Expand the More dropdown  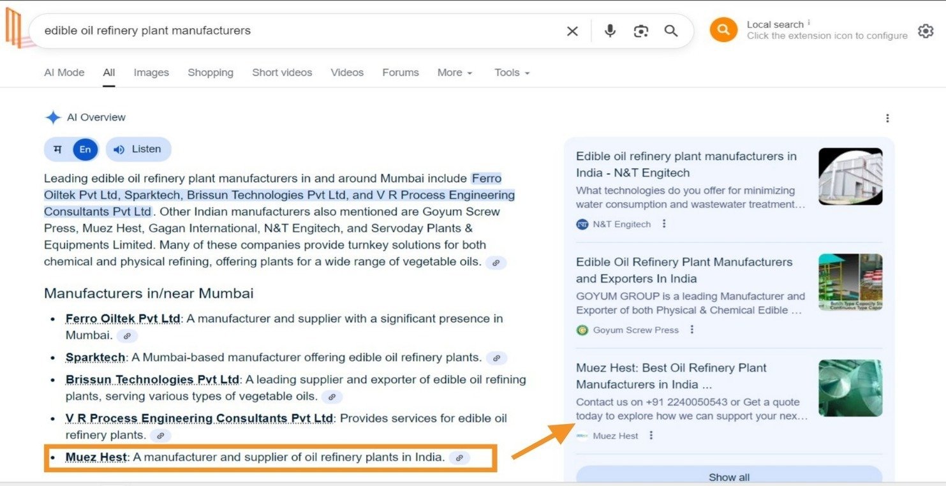coord(454,73)
